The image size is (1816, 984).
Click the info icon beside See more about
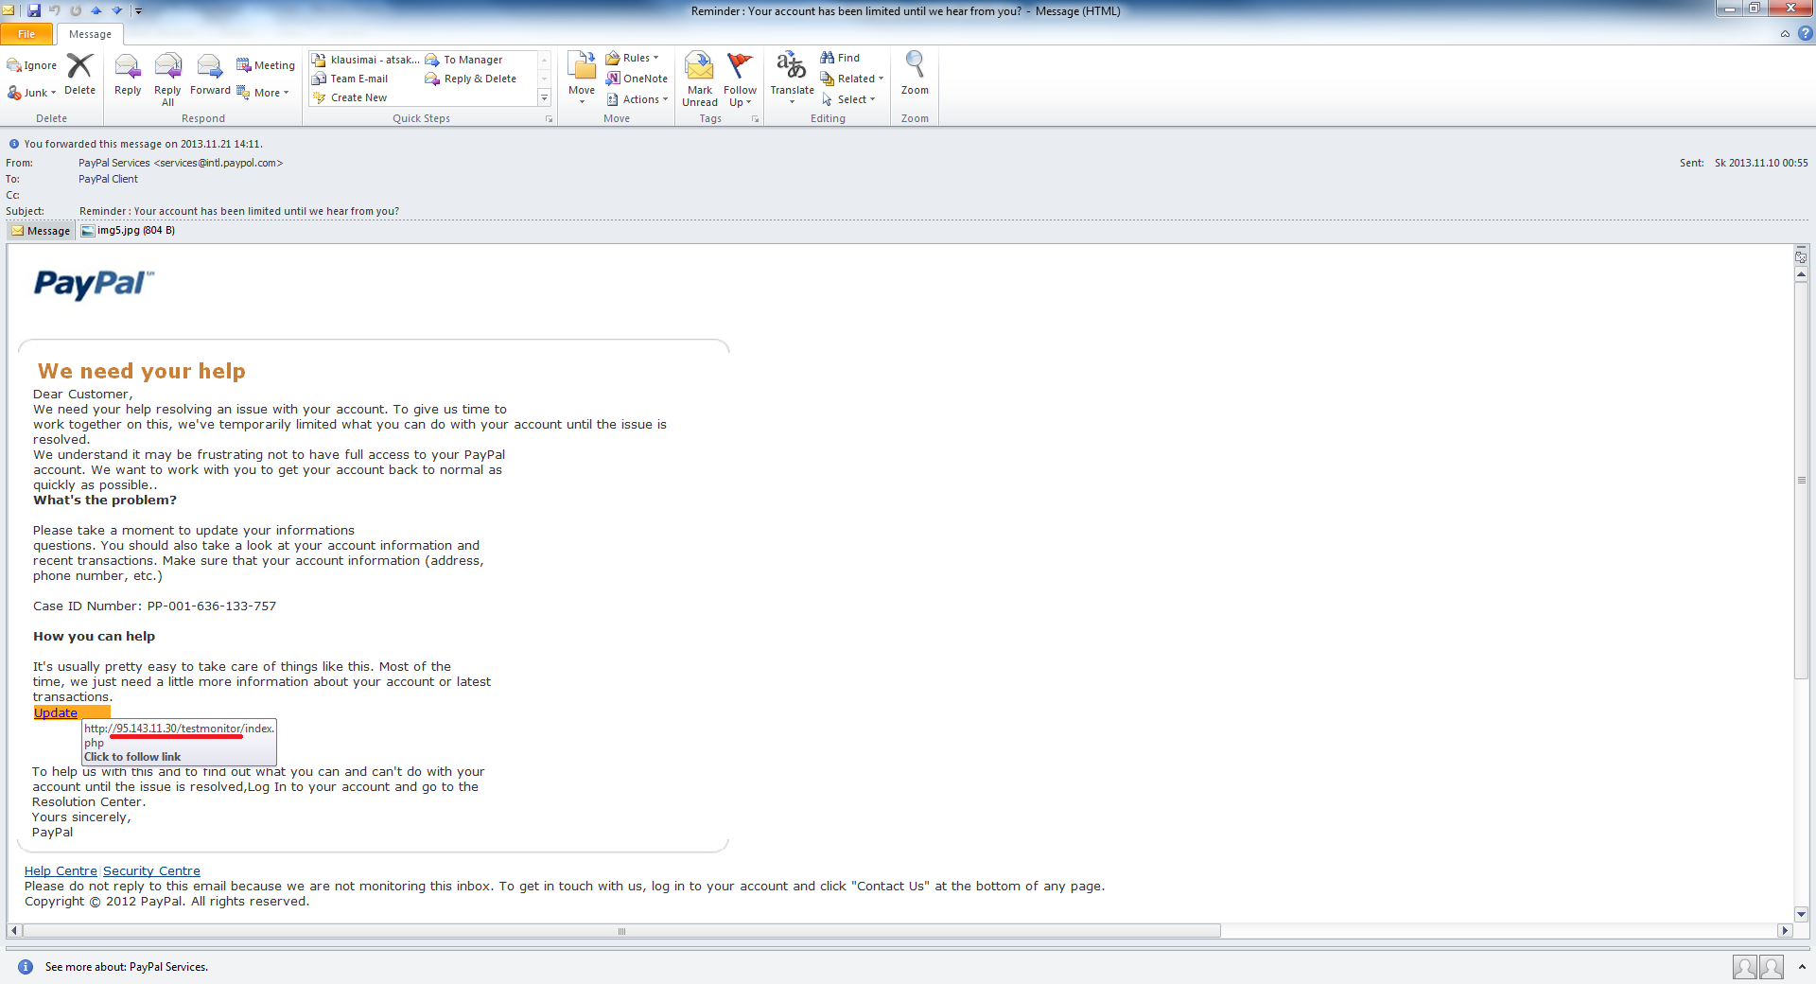tap(26, 967)
